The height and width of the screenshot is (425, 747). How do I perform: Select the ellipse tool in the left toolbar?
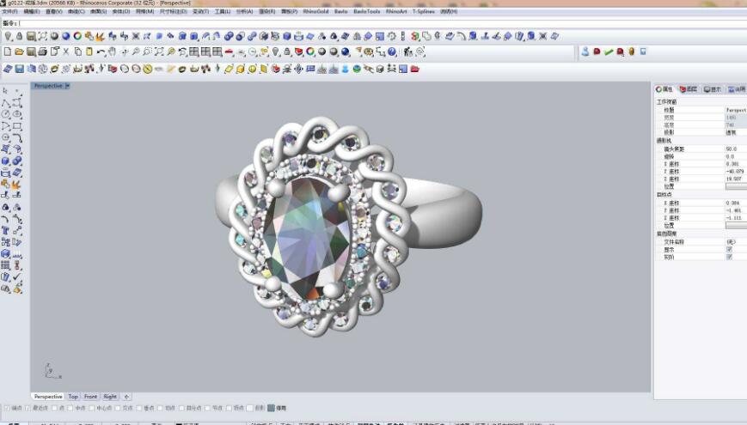coord(17,114)
